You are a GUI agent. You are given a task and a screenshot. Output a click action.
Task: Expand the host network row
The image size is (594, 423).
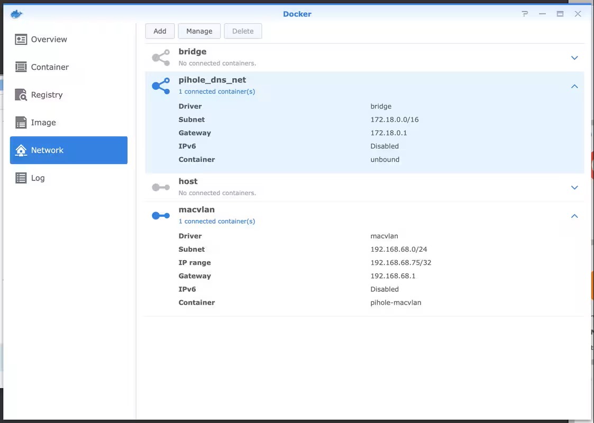click(574, 188)
